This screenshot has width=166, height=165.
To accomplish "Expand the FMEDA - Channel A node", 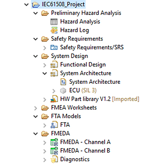I will (x=44, y=143).
